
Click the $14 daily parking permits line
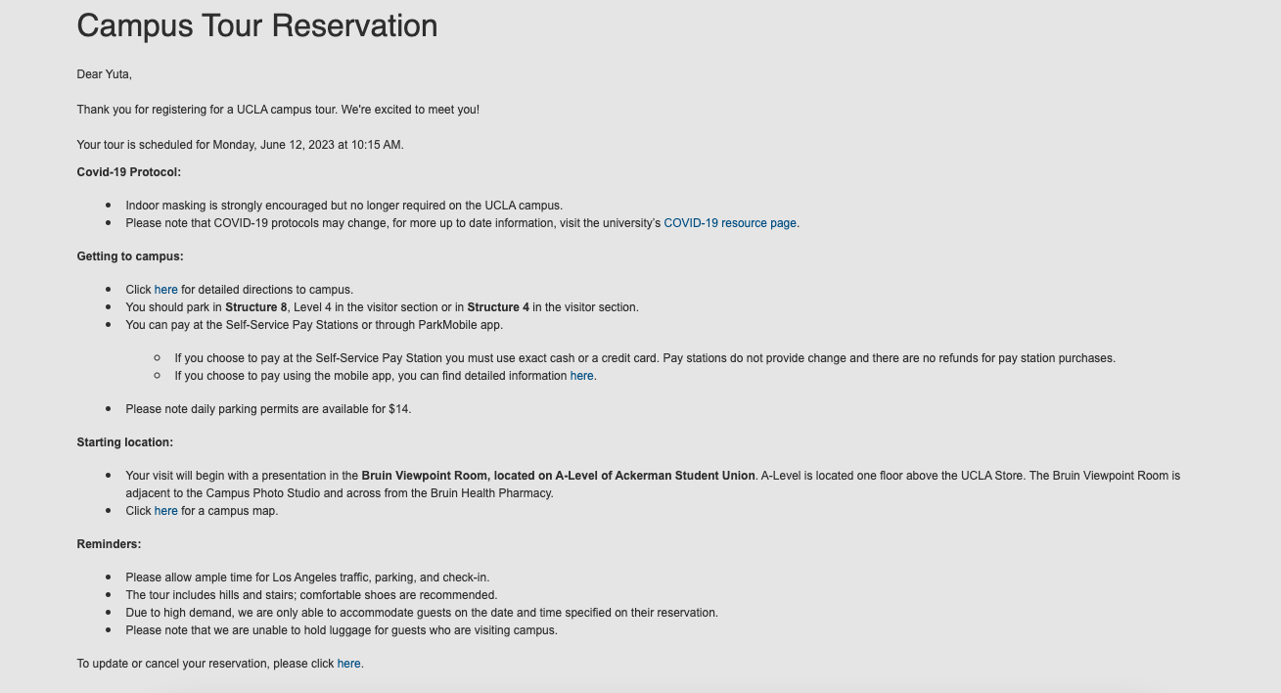(268, 409)
